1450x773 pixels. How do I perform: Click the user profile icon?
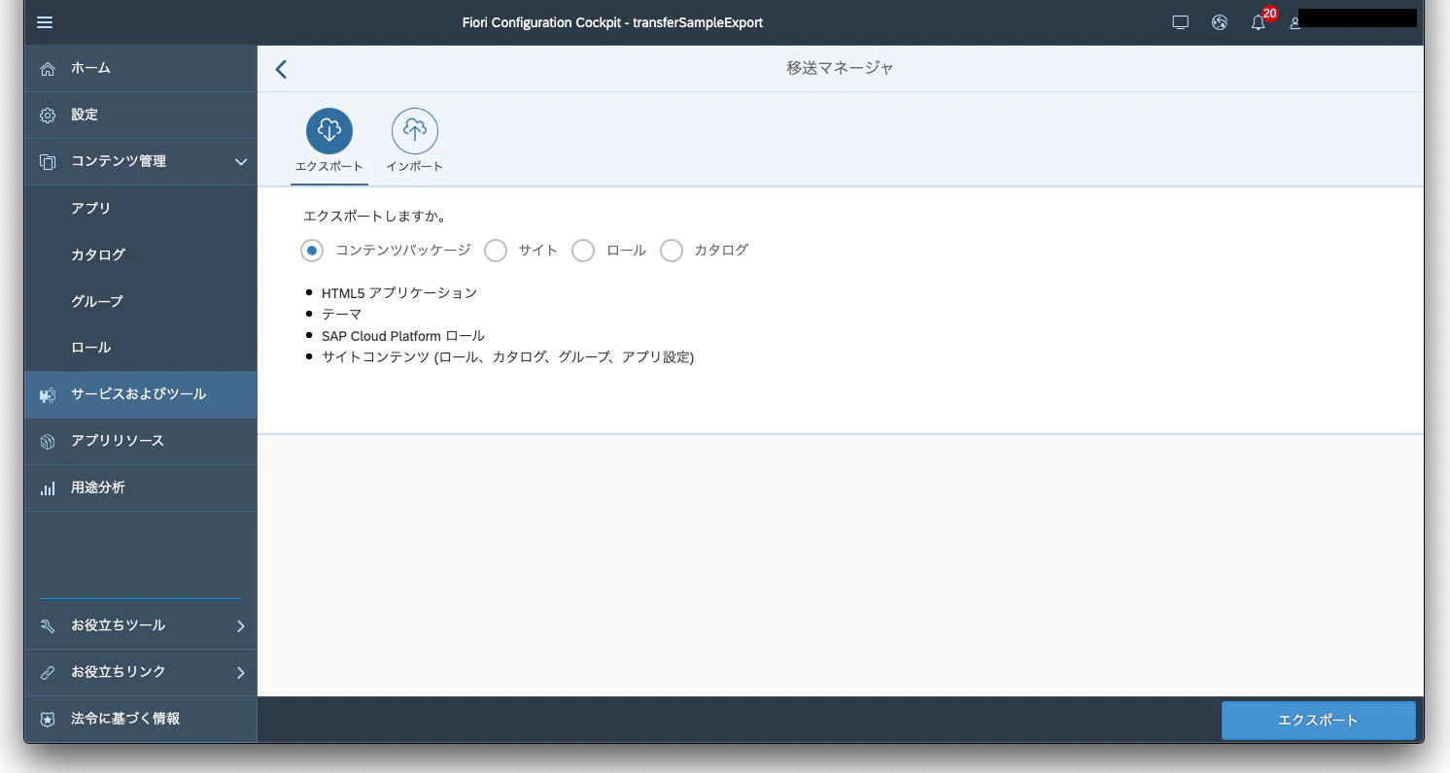[1295, 22]
